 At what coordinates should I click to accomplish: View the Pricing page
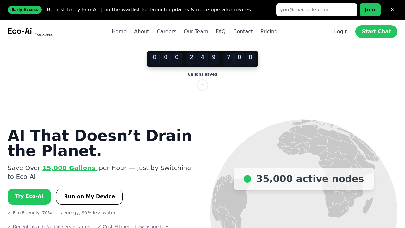(x=269, y=32)
